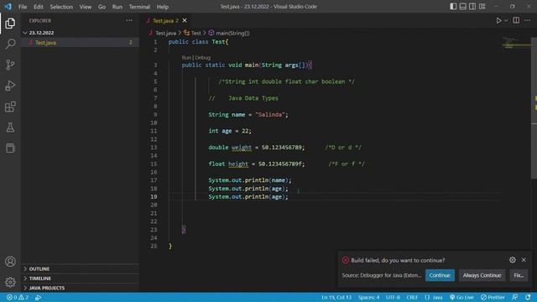
Task: Click debug launch status bar icon
Action: pos(38,297)
